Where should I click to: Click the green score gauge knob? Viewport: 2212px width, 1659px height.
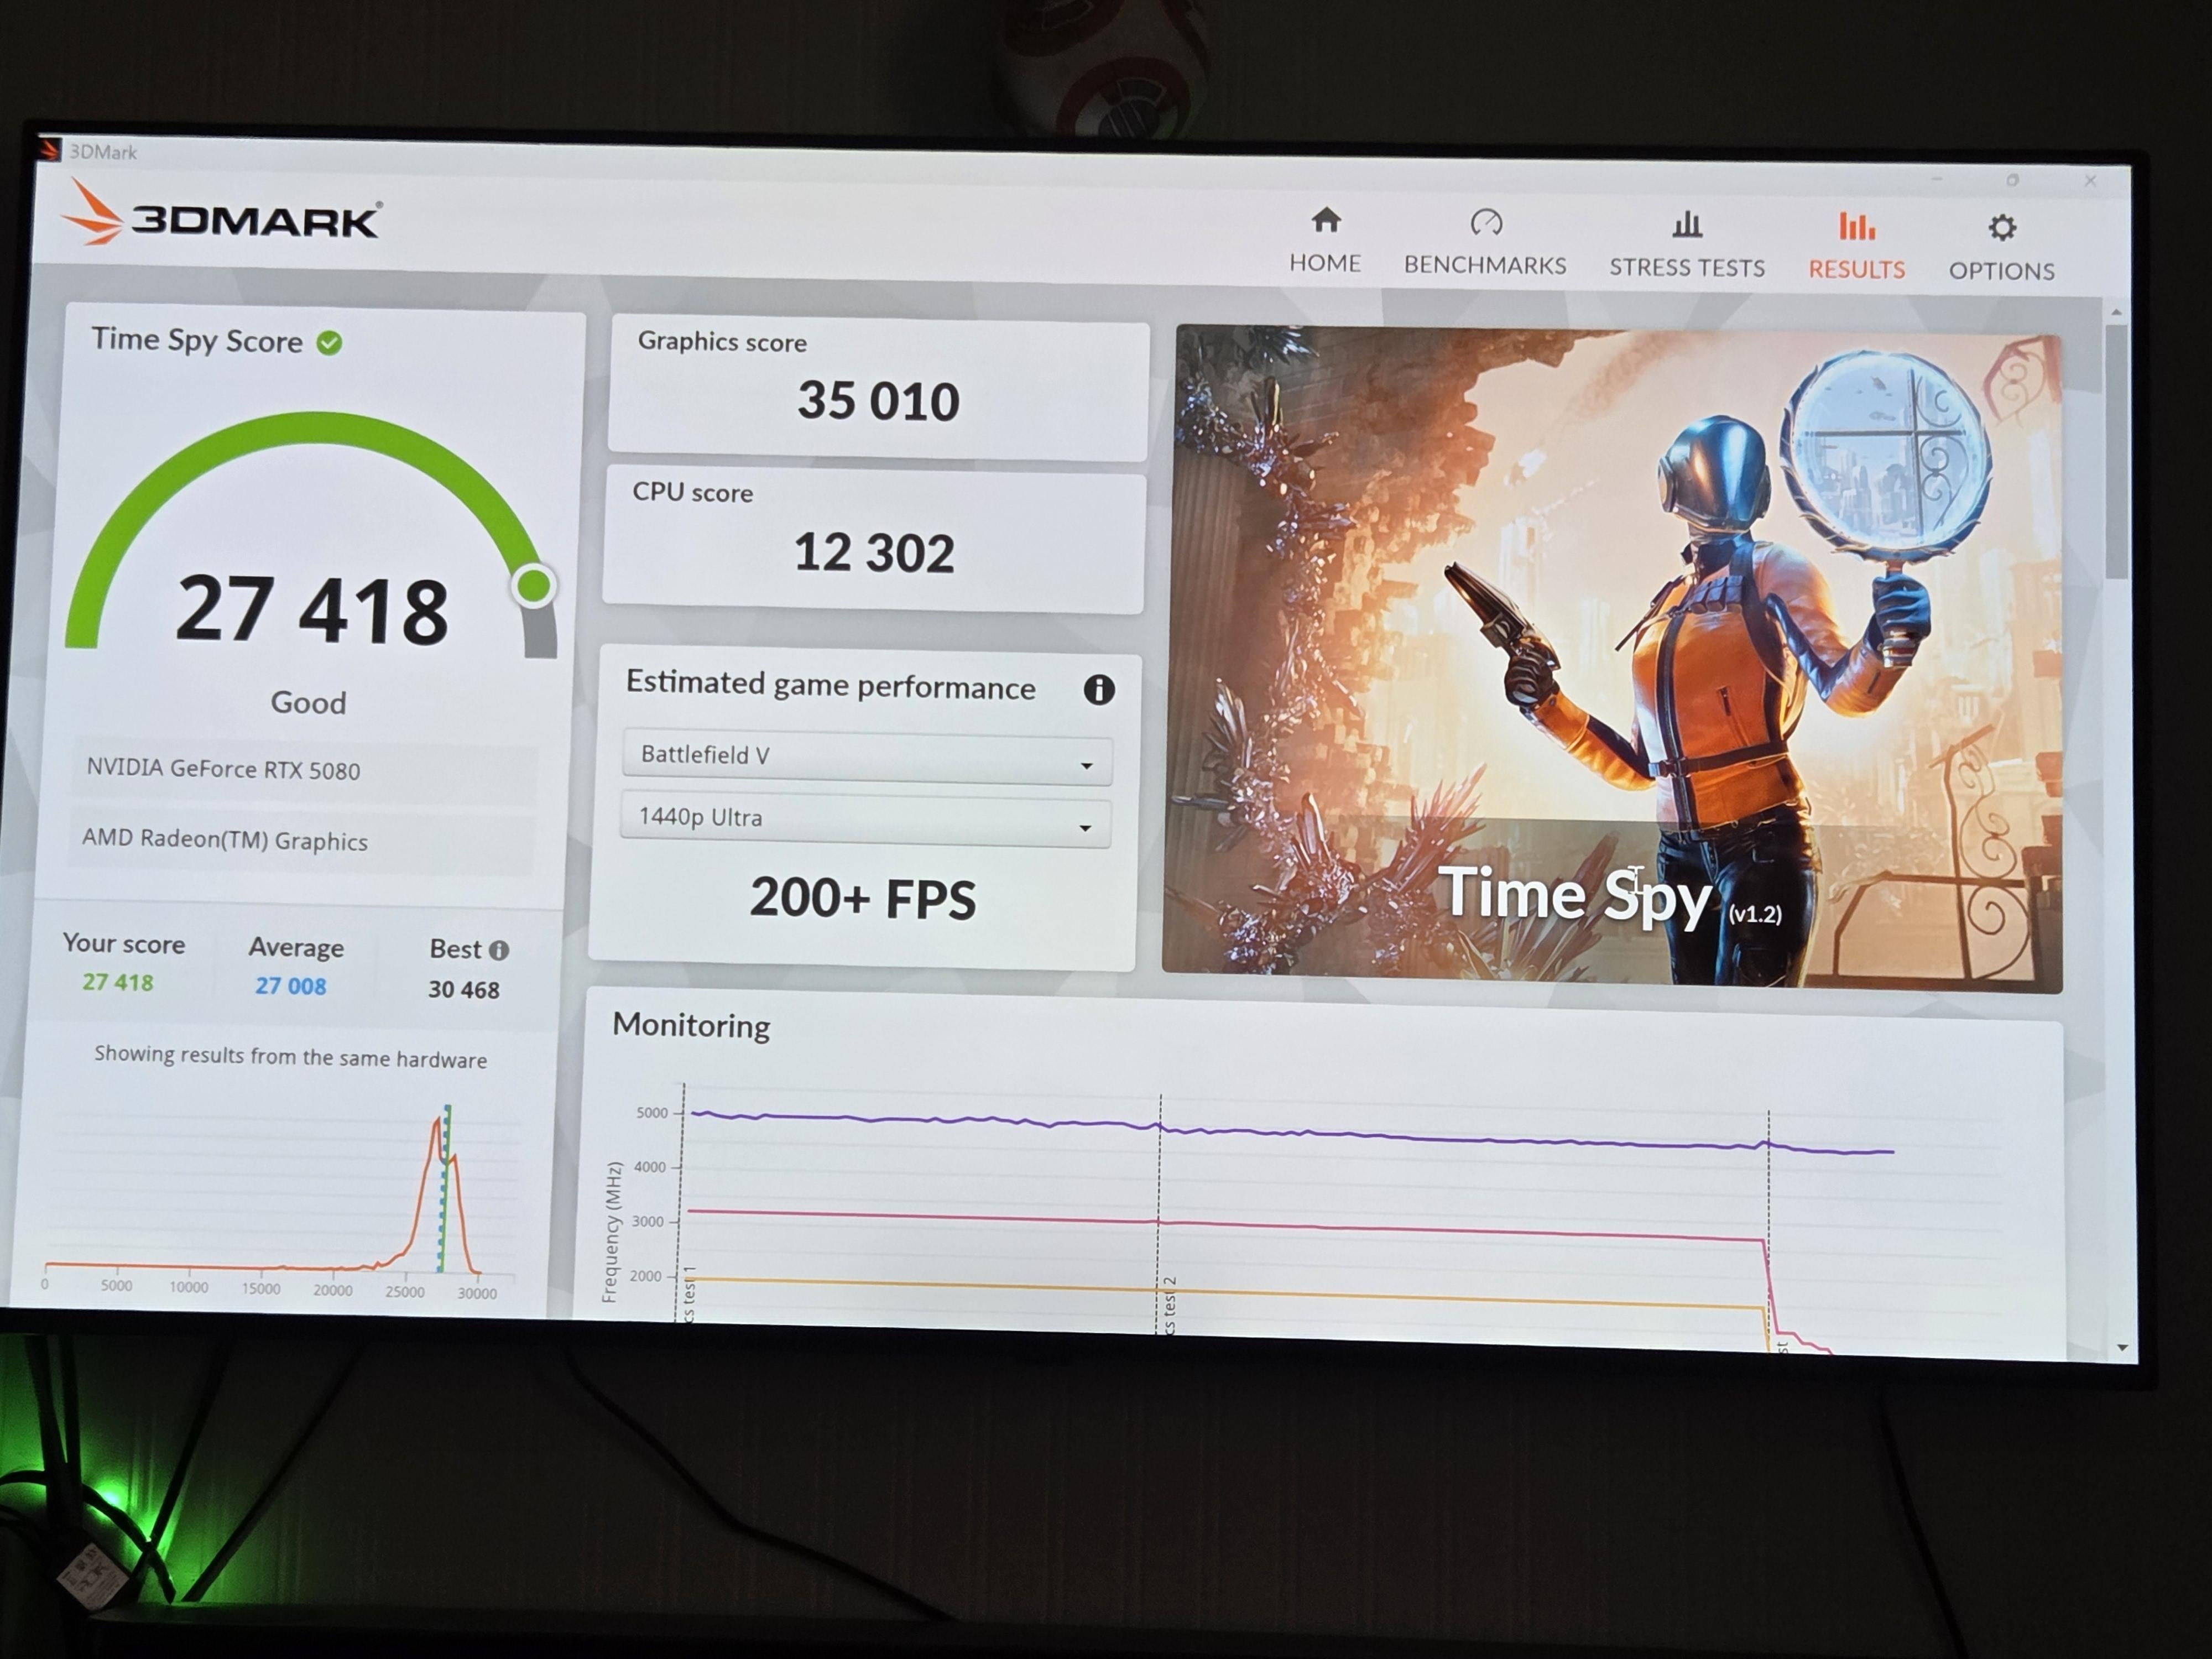(533, 586)
